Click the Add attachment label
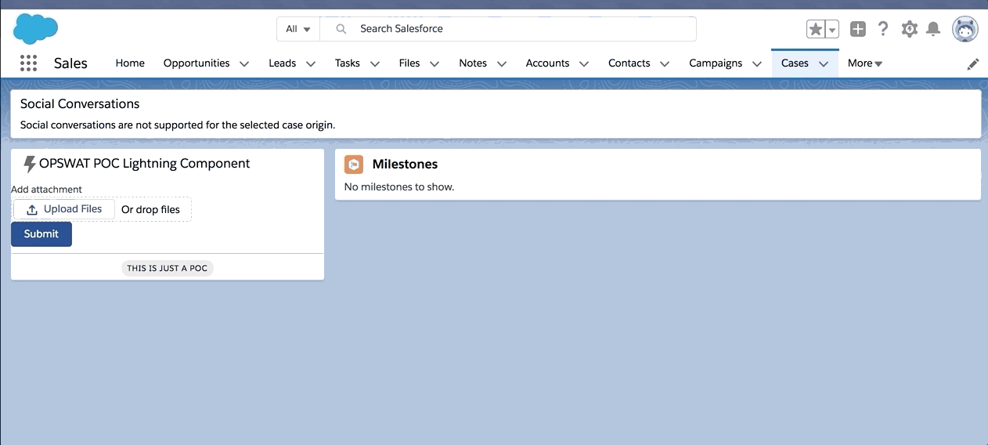 click(x=46, y=190)
